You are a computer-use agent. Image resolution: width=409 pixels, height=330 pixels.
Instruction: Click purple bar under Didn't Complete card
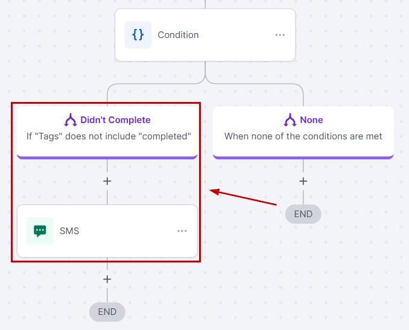(107, 157)
